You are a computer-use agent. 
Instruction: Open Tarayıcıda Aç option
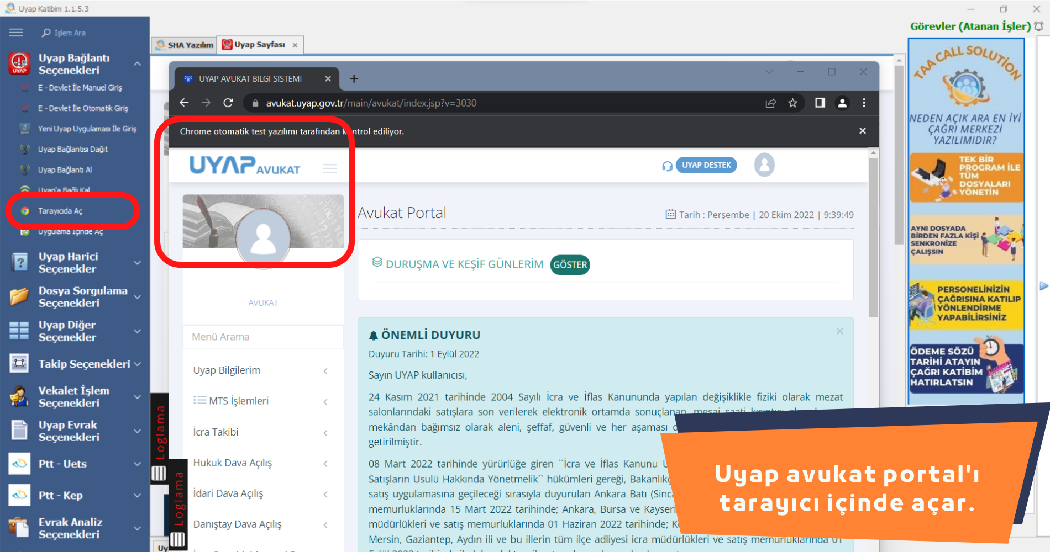(60, 211)
